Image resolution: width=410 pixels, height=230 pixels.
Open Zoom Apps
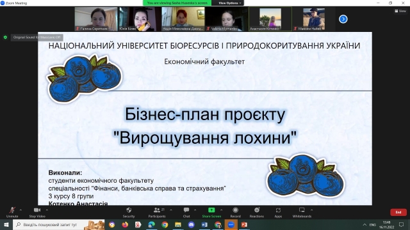click(x=278, y=212)
